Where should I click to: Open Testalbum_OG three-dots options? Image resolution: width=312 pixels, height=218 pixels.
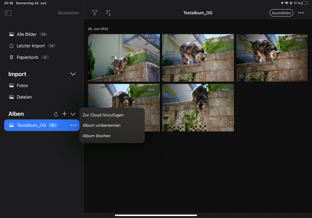click(x=74, y=125)
